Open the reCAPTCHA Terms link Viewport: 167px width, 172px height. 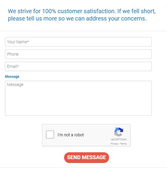[123, 144]
